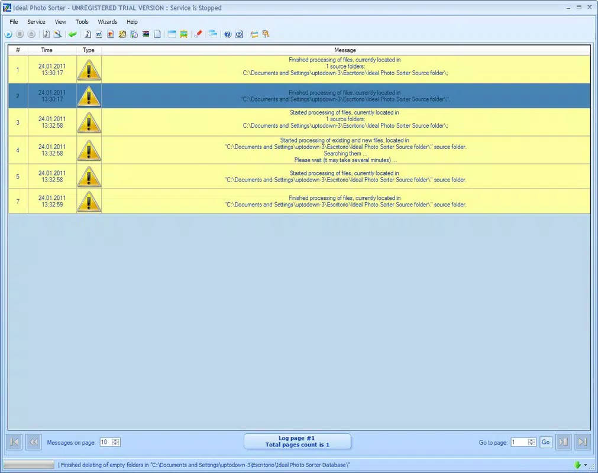The height and width of the screenshot is (473, 598).
Task: Click the picture on easel toolbar icon
Action: [183, 34]
